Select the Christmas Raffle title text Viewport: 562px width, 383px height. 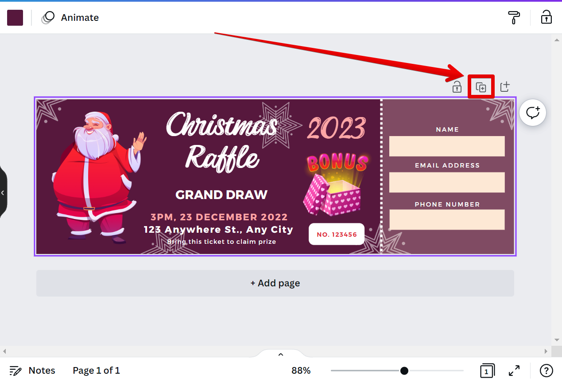point(222,141)
